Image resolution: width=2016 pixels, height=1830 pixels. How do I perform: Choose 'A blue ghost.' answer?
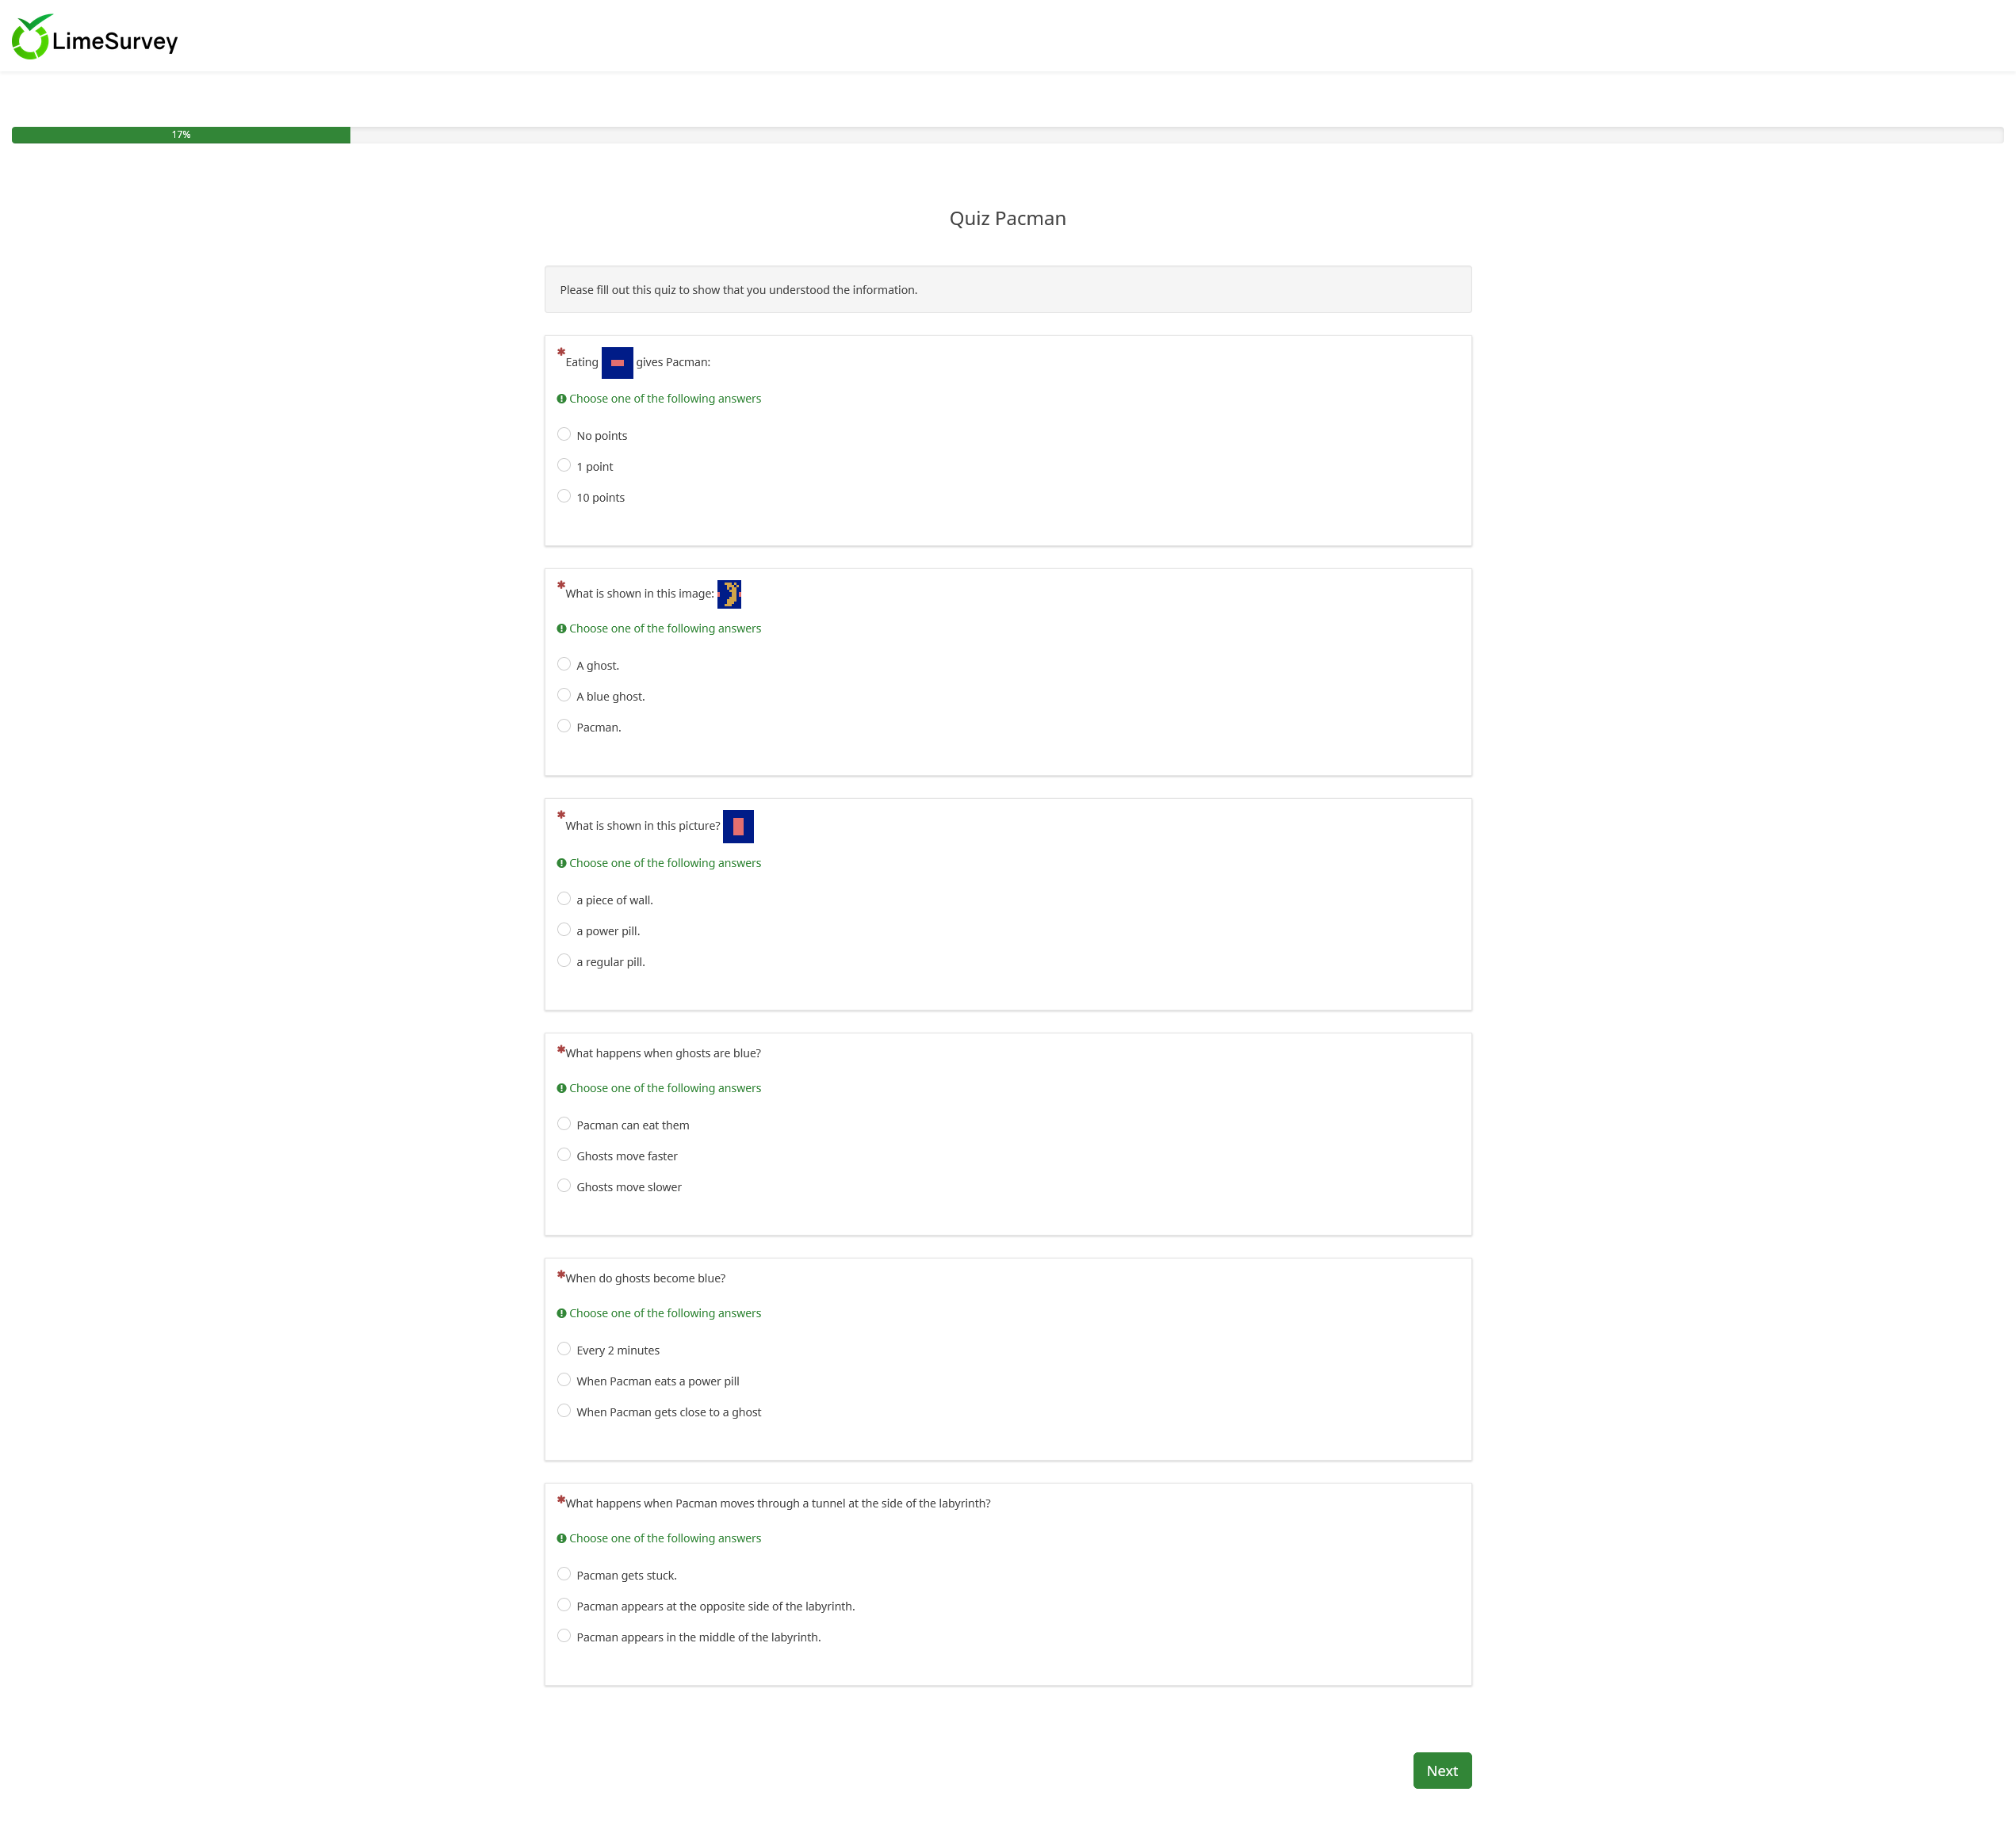click(564, 695)
